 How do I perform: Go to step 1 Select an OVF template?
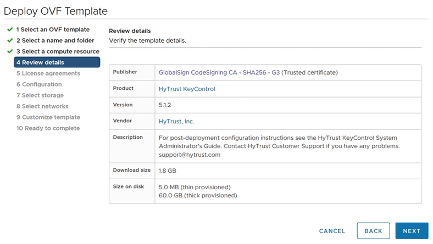pyautogui.click(x=53, y=30)
